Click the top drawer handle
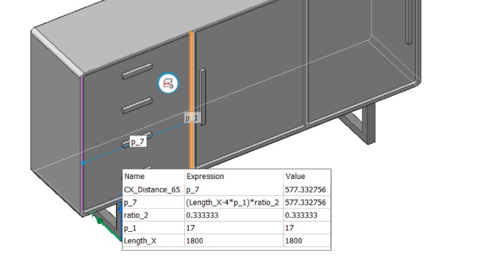 tap(137, 72)
